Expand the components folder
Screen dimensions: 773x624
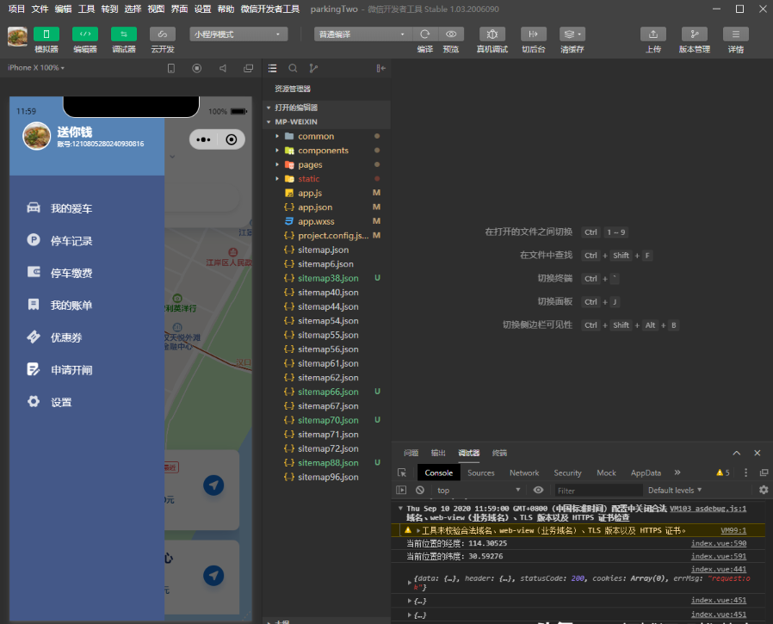point(323,151)
